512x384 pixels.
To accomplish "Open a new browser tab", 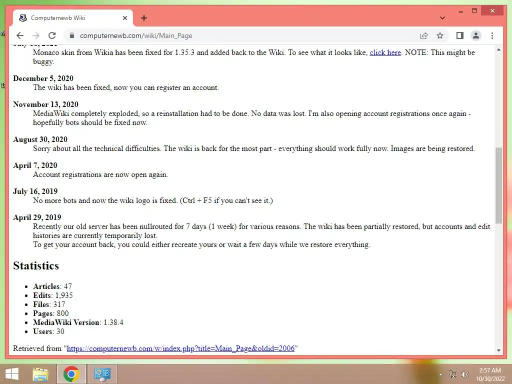I will 143,18.
